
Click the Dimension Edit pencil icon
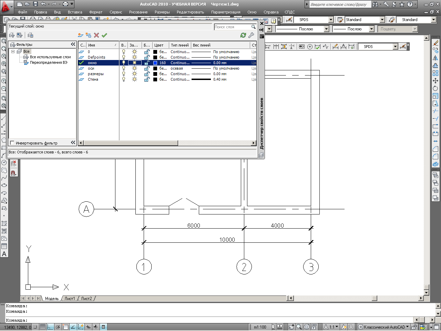pos(336,47)
